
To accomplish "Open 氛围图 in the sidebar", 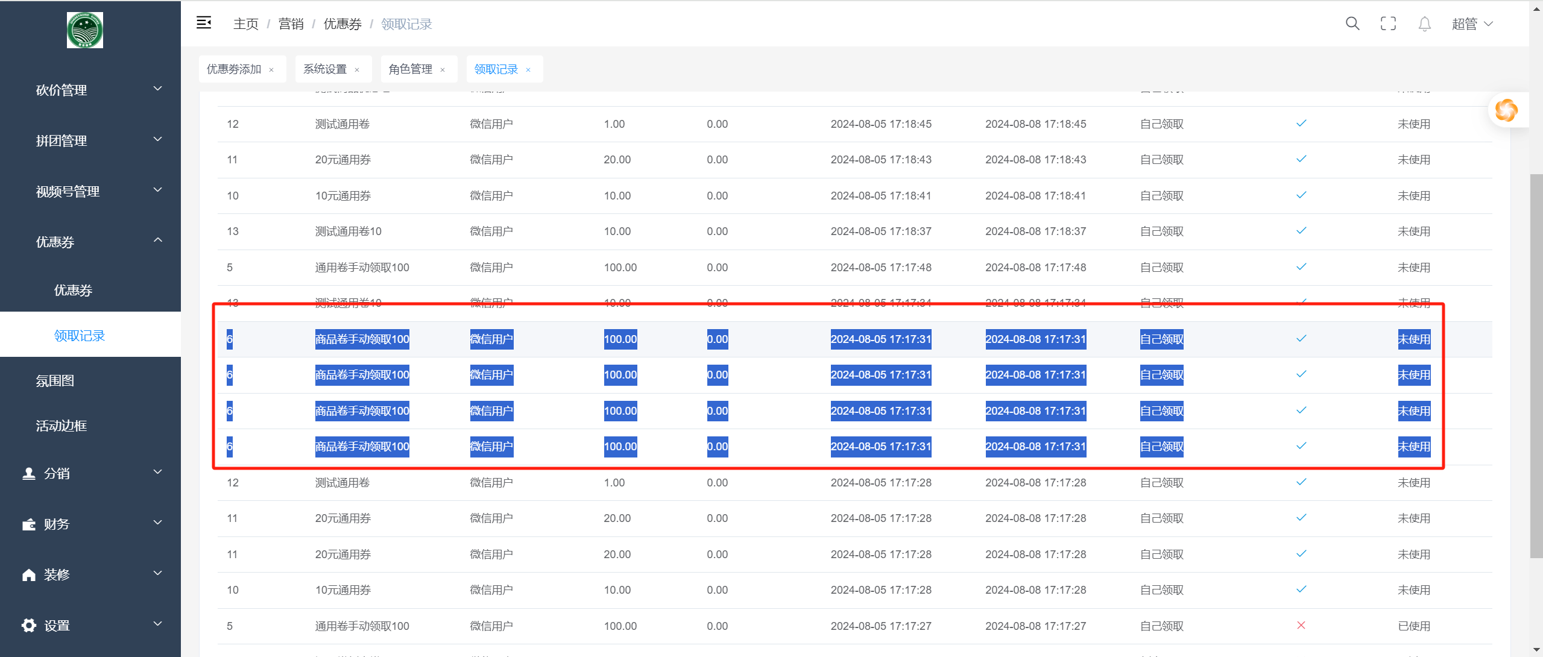I will tap(90, 380).
